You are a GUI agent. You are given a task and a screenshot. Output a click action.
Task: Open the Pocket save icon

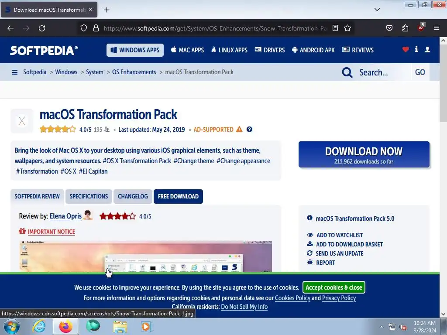coord(389,28)
